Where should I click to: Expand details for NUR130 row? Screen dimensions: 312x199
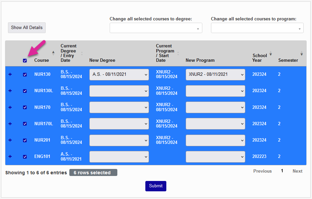pos(10,74)
